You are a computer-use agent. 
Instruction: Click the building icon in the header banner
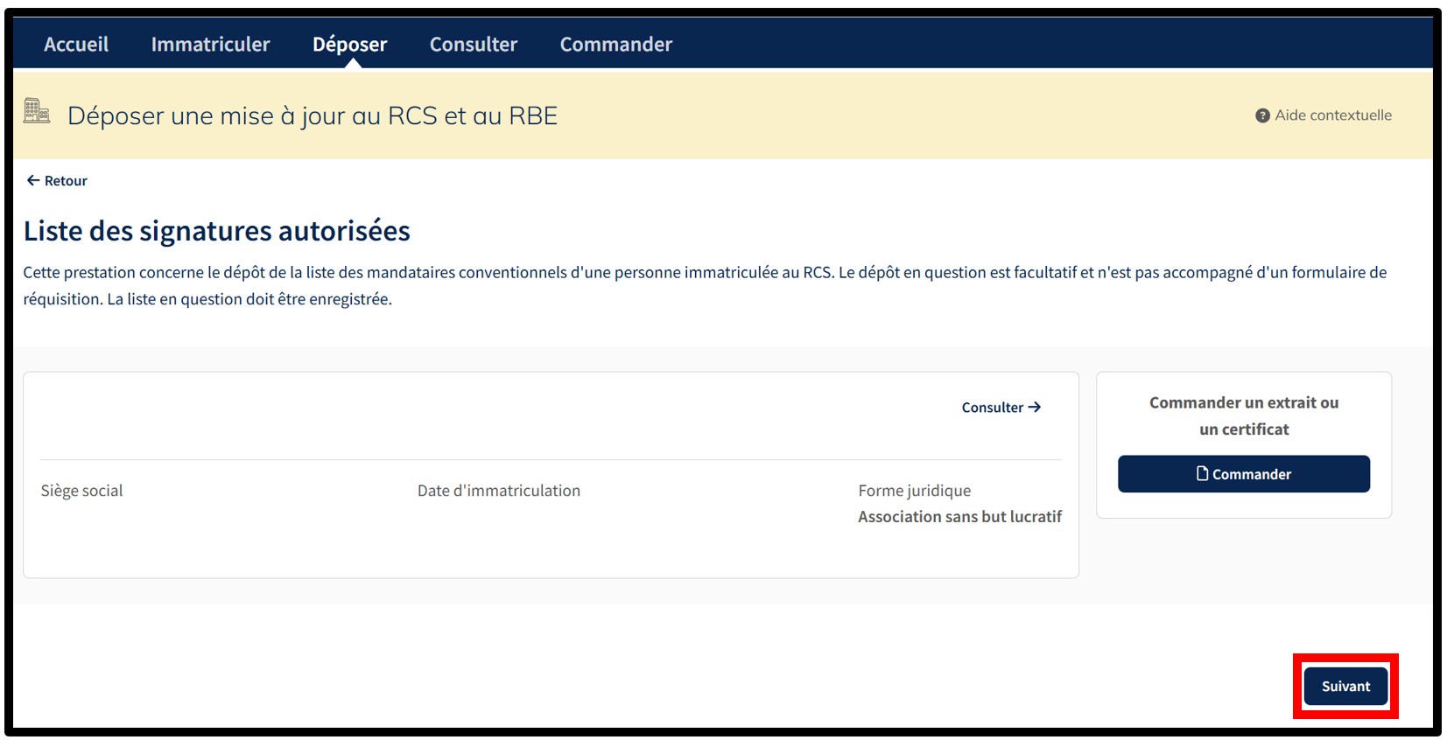36,112
